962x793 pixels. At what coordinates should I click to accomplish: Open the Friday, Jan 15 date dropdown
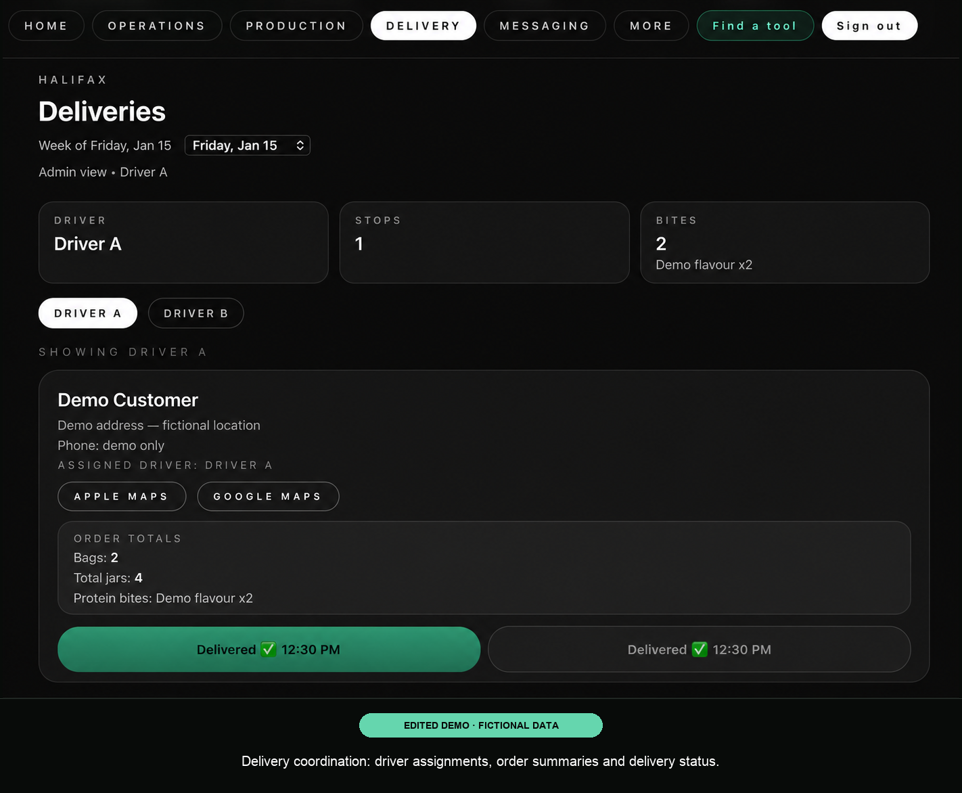248,145
